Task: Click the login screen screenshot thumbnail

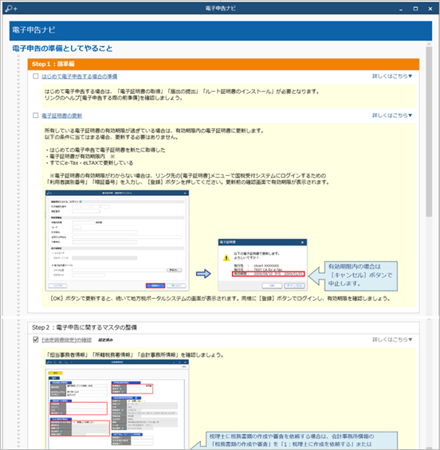Action: pos(117,241)
